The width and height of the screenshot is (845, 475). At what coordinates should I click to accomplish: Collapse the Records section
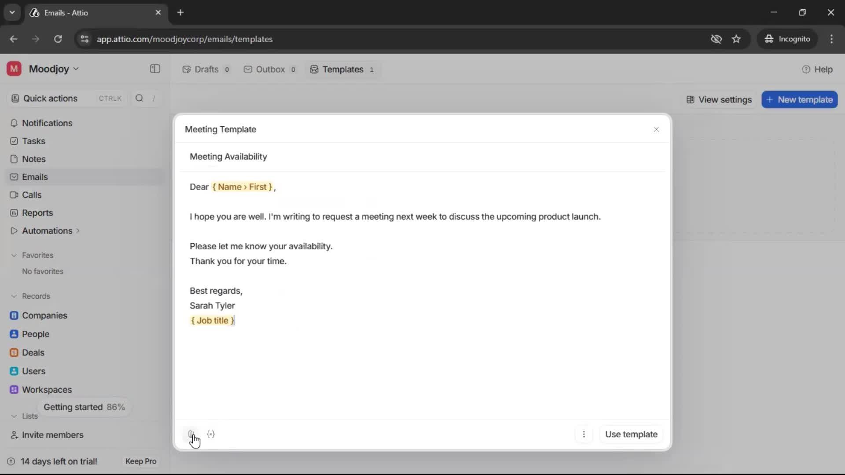pyautogui.click(x=14, y=296)
